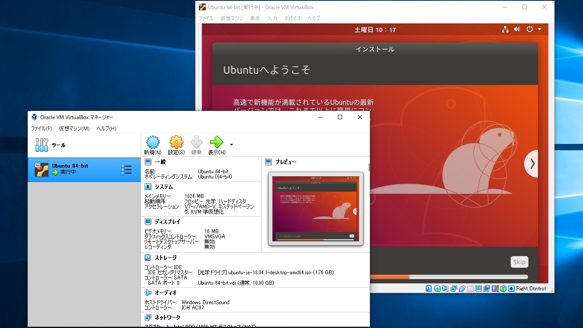
Task: Open ファイル menu in Ubuntu VM window
Action: [206, 19]
